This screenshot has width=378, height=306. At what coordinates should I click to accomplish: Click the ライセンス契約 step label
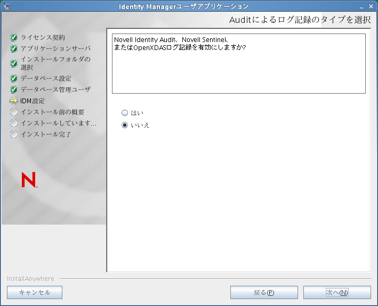(x=43, y=37)
